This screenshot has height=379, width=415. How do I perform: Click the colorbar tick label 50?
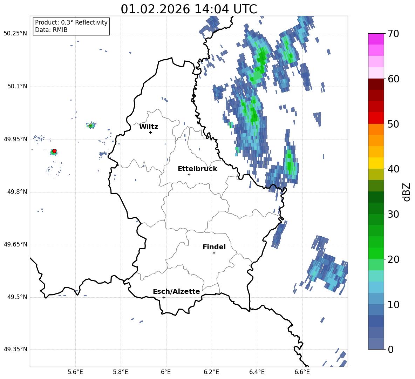tap(393, 124)
